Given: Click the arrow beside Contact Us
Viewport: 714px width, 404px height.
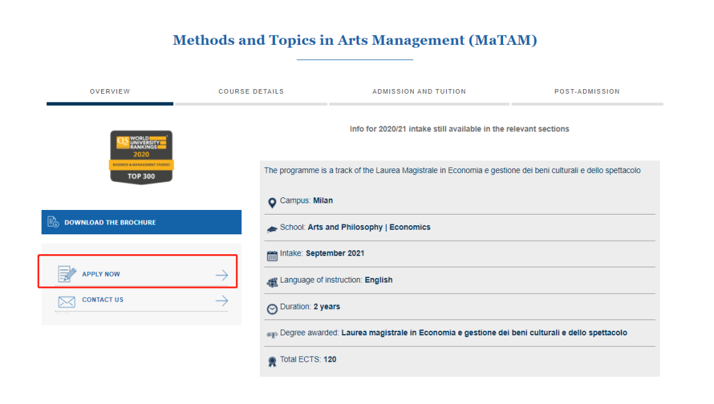Looking at the screenshot, I should coord(221,300).
